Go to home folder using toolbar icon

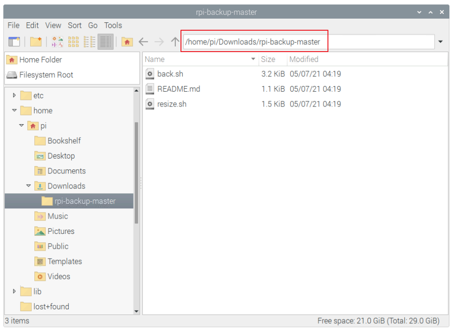pos(127,42)
